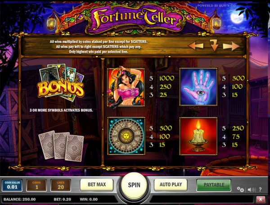The width and height of the screenshot is (270, 205).
Task: Click the Bonus tarot cards symbol
Action: (61, 82)
